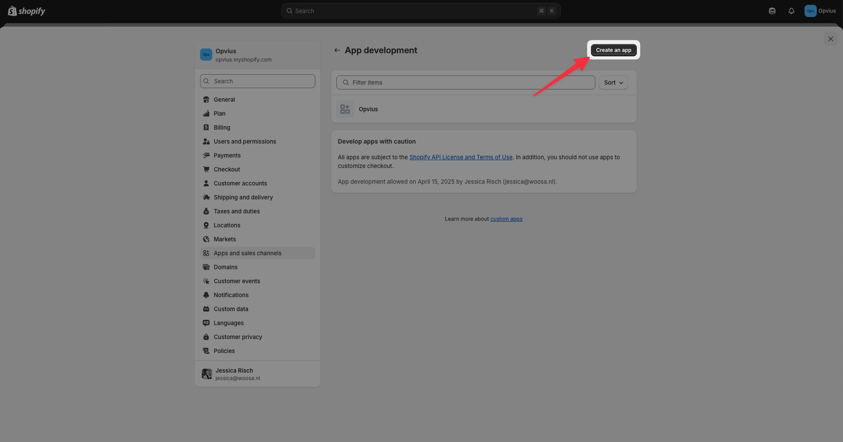Click the Opvius app grid icon
This screenshot has height=442, width=843.
345,109
